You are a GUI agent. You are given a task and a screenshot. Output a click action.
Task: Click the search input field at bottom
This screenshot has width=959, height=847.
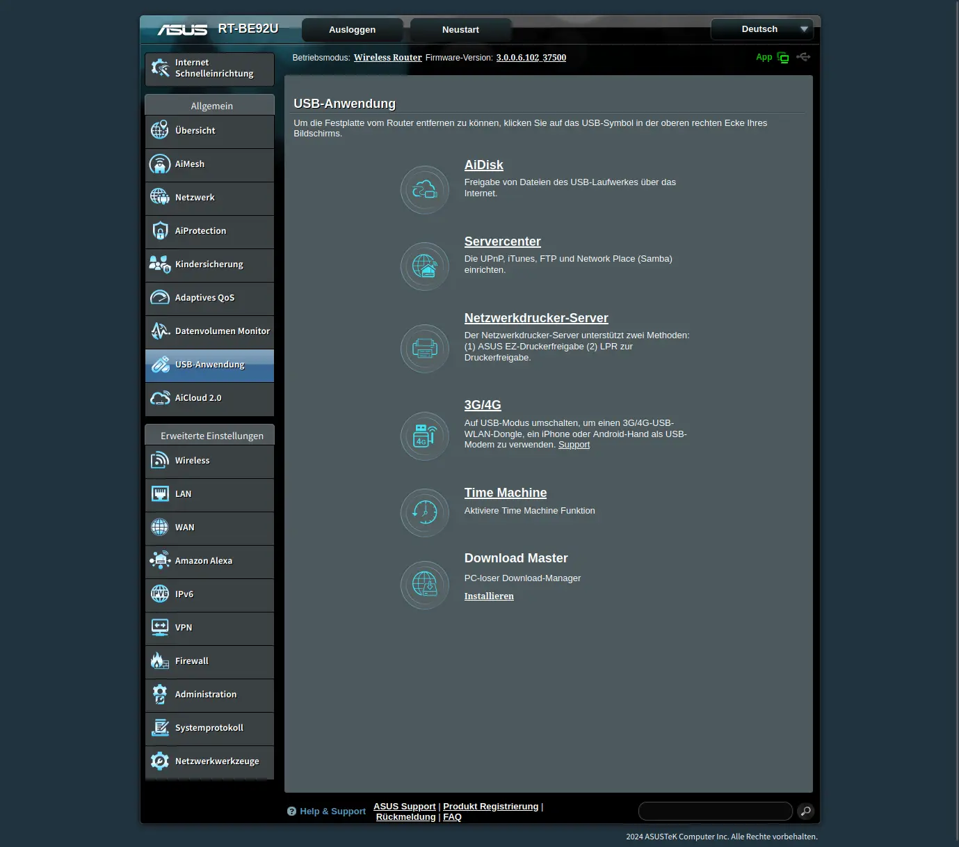(715, 811)
